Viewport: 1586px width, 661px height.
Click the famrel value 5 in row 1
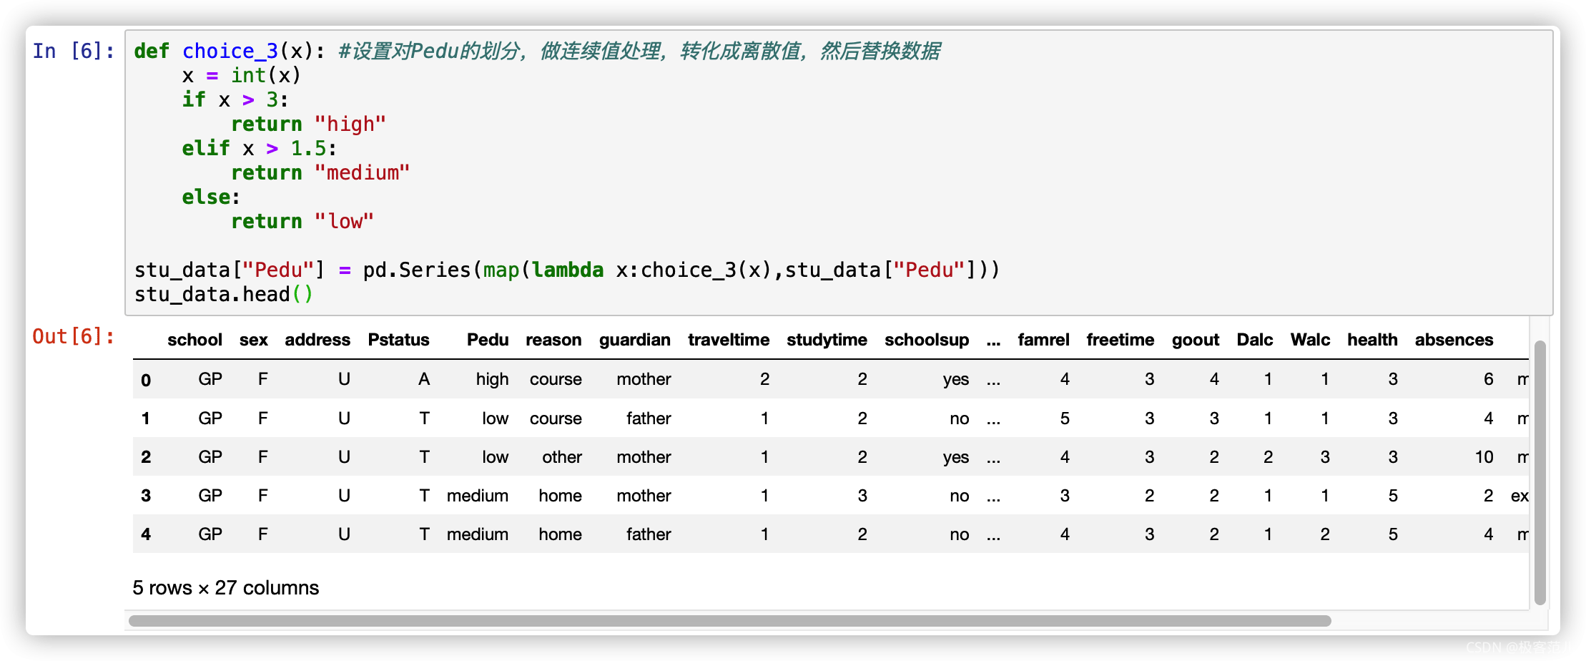[x=1065, y=418]
